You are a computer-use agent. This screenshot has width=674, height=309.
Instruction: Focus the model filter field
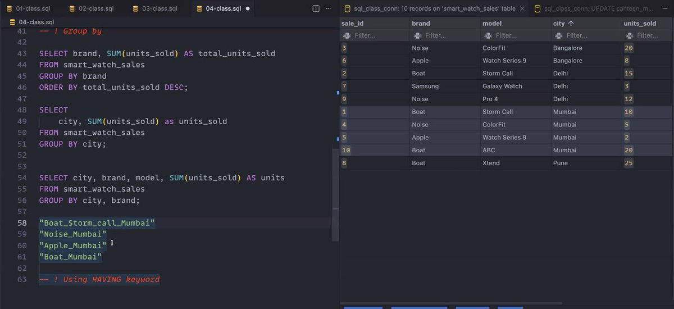516,35
